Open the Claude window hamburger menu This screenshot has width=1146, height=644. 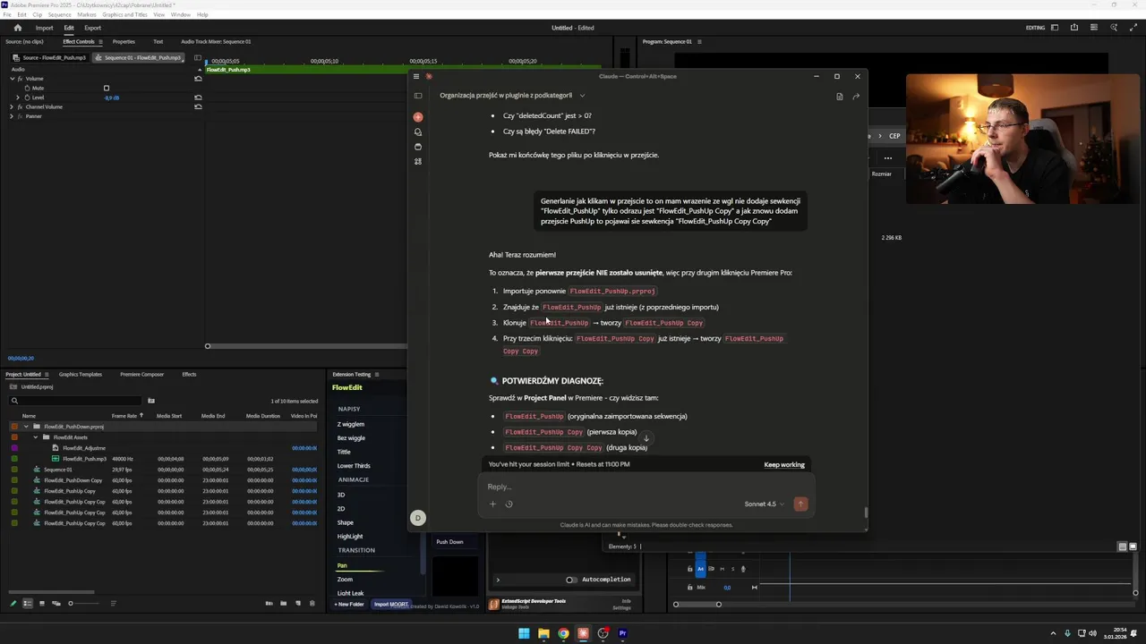pyautogui.click(x=415, y=76)
